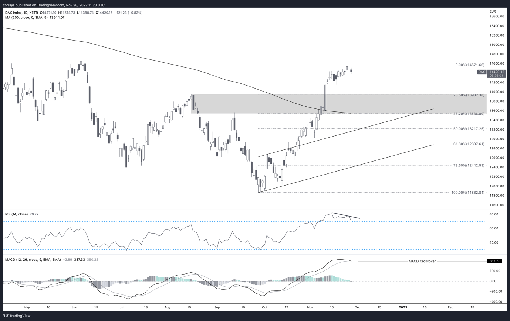Click the 12000.00 price axis label
Viewport: 510px width, 321px height.
497,186
